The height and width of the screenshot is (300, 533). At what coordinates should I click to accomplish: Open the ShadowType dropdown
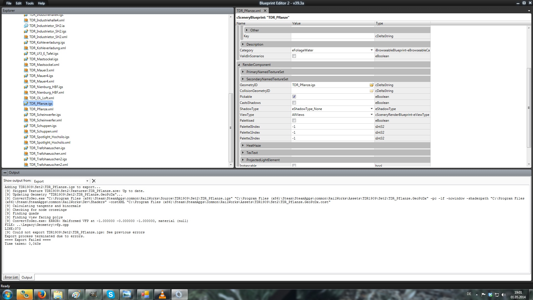(x=371, y=109)
